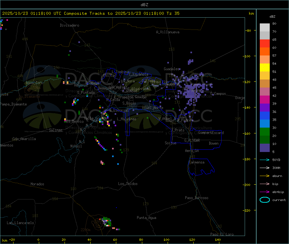Click the 5 dBZ purple color swatch
The width and height of the screenshot is (289, 244).
pos(265,148)
